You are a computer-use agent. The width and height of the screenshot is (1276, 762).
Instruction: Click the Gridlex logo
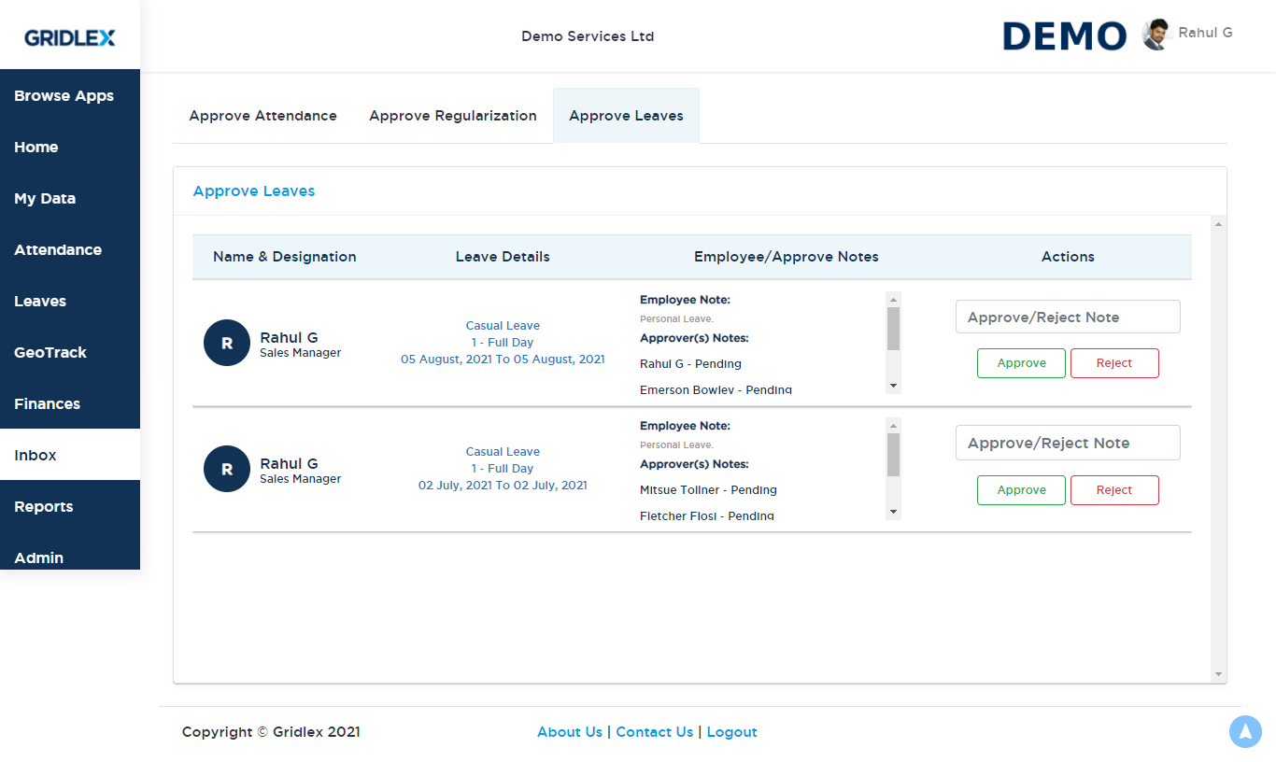coord(70,38)
